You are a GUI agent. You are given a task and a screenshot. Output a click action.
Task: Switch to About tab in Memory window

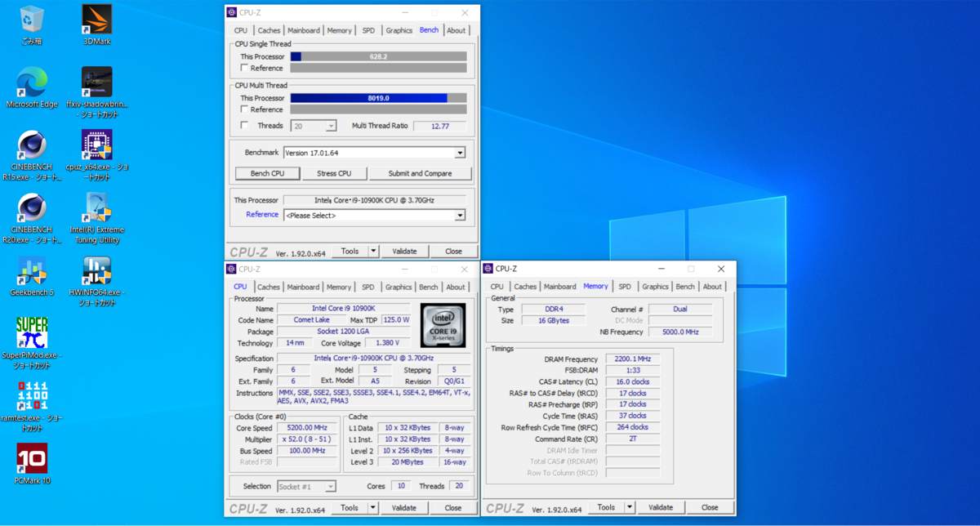(712, 287)
